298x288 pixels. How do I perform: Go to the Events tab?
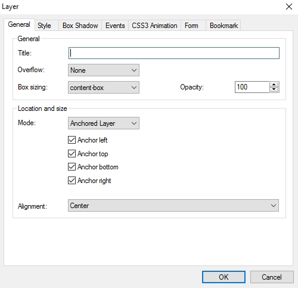(x=115, y=26)
